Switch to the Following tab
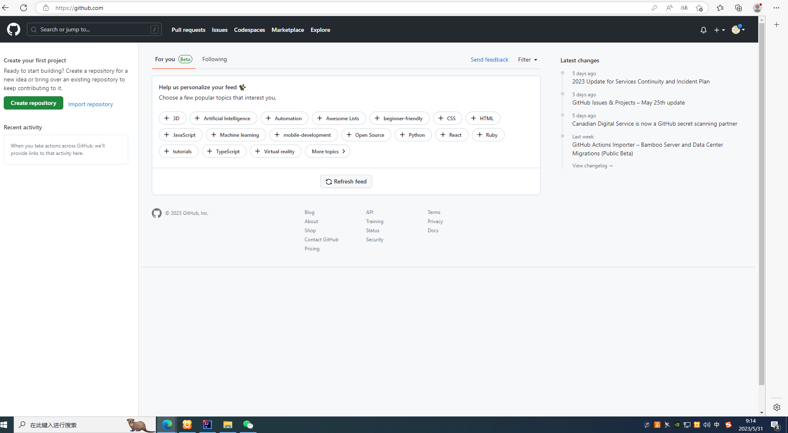Viewport: 788px width, 433px height. pos(214,59)
